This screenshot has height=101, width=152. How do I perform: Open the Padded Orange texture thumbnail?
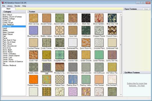tap(33, 80)
